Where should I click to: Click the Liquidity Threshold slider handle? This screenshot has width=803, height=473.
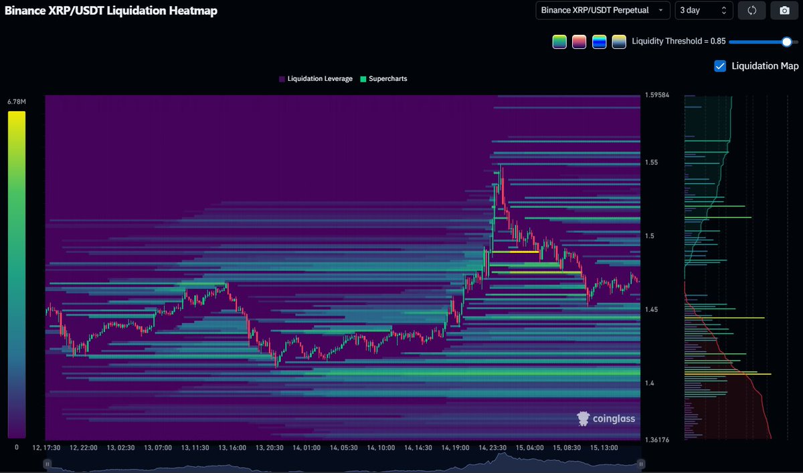coord(787,41)
